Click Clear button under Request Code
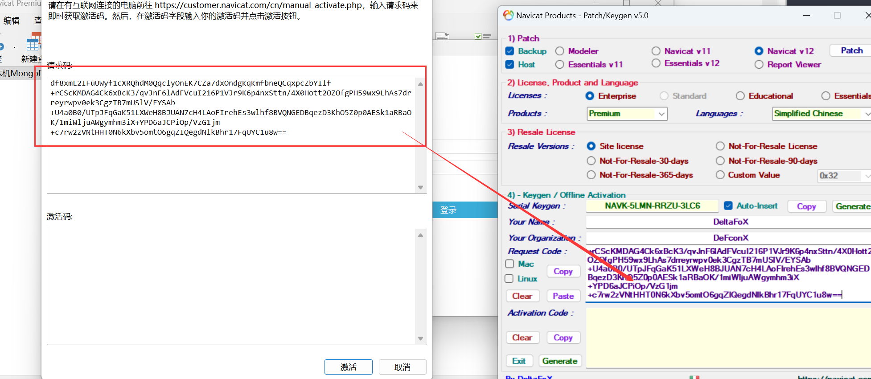The image size is (871, 379). [x=522, y=296]
